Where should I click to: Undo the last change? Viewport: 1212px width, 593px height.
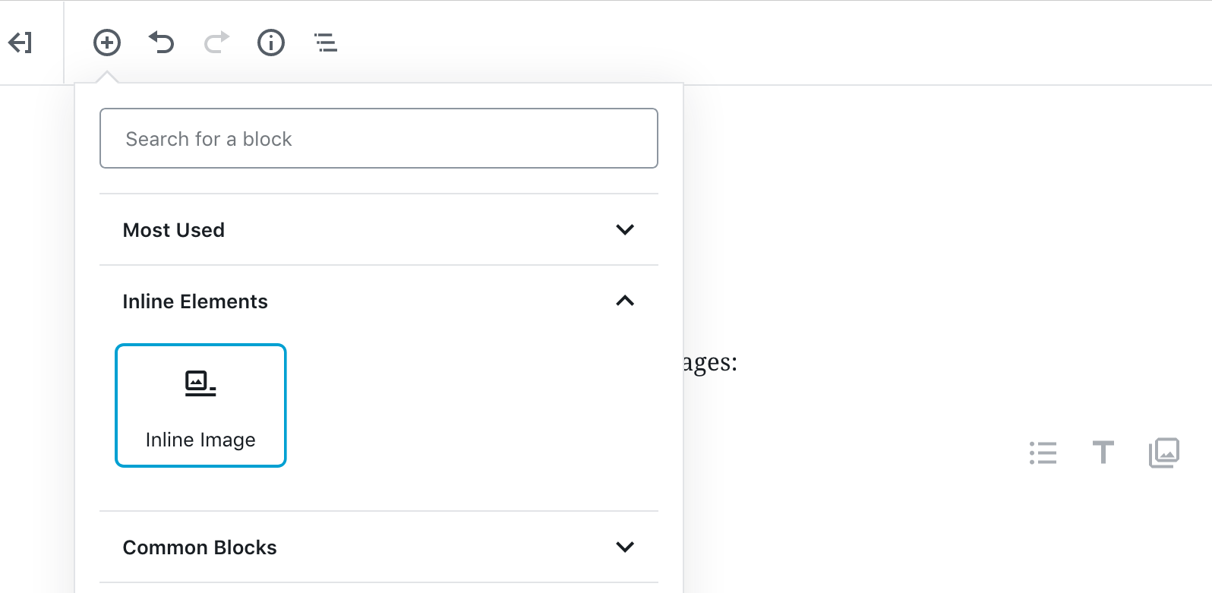[x=162, y=43]
